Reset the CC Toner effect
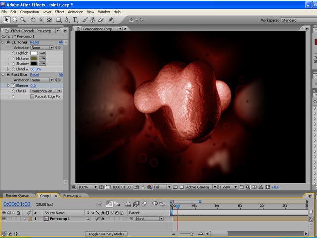 pyautogui.click(x=34, y=42)
